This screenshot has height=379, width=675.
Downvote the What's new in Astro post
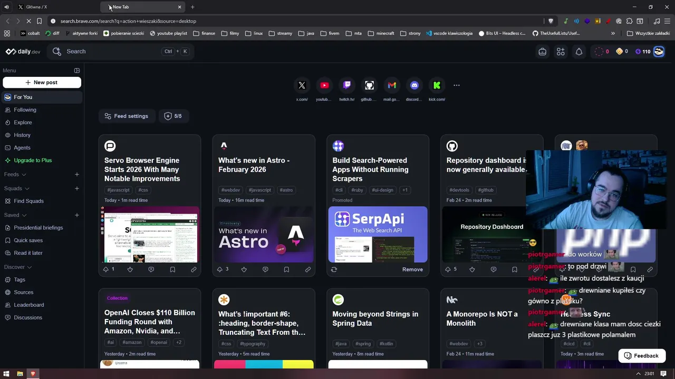point(244,270)
